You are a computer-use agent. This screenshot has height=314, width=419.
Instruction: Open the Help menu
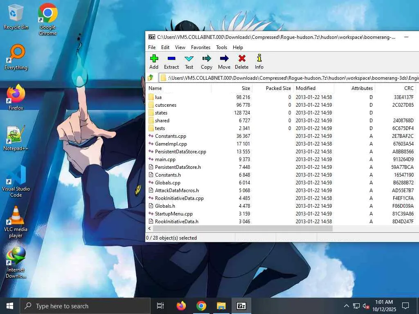point(238,47)
